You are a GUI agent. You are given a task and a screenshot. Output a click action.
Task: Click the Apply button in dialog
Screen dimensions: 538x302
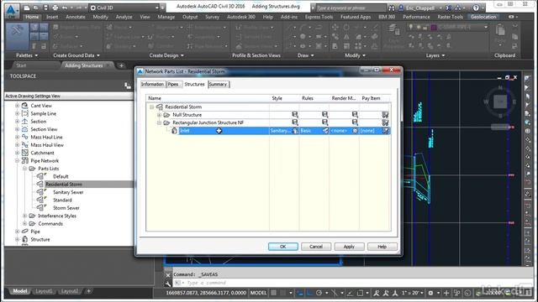point(349,247)
